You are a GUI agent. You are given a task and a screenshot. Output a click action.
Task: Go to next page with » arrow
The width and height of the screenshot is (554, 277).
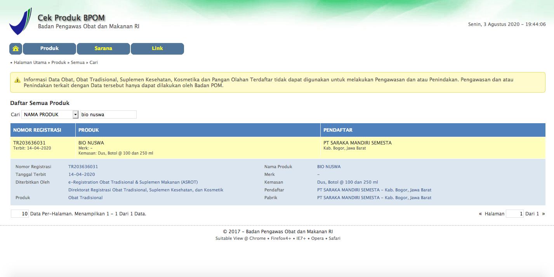(x=544, y=214)
